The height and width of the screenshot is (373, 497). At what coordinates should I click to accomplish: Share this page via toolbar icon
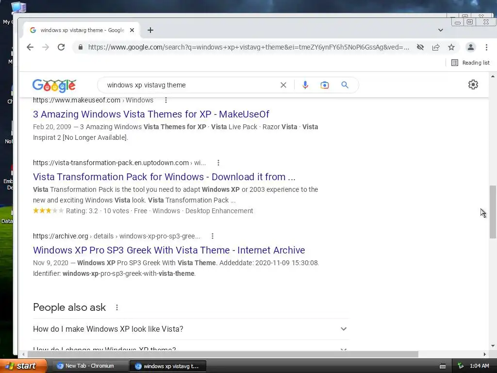pos(436,47)
